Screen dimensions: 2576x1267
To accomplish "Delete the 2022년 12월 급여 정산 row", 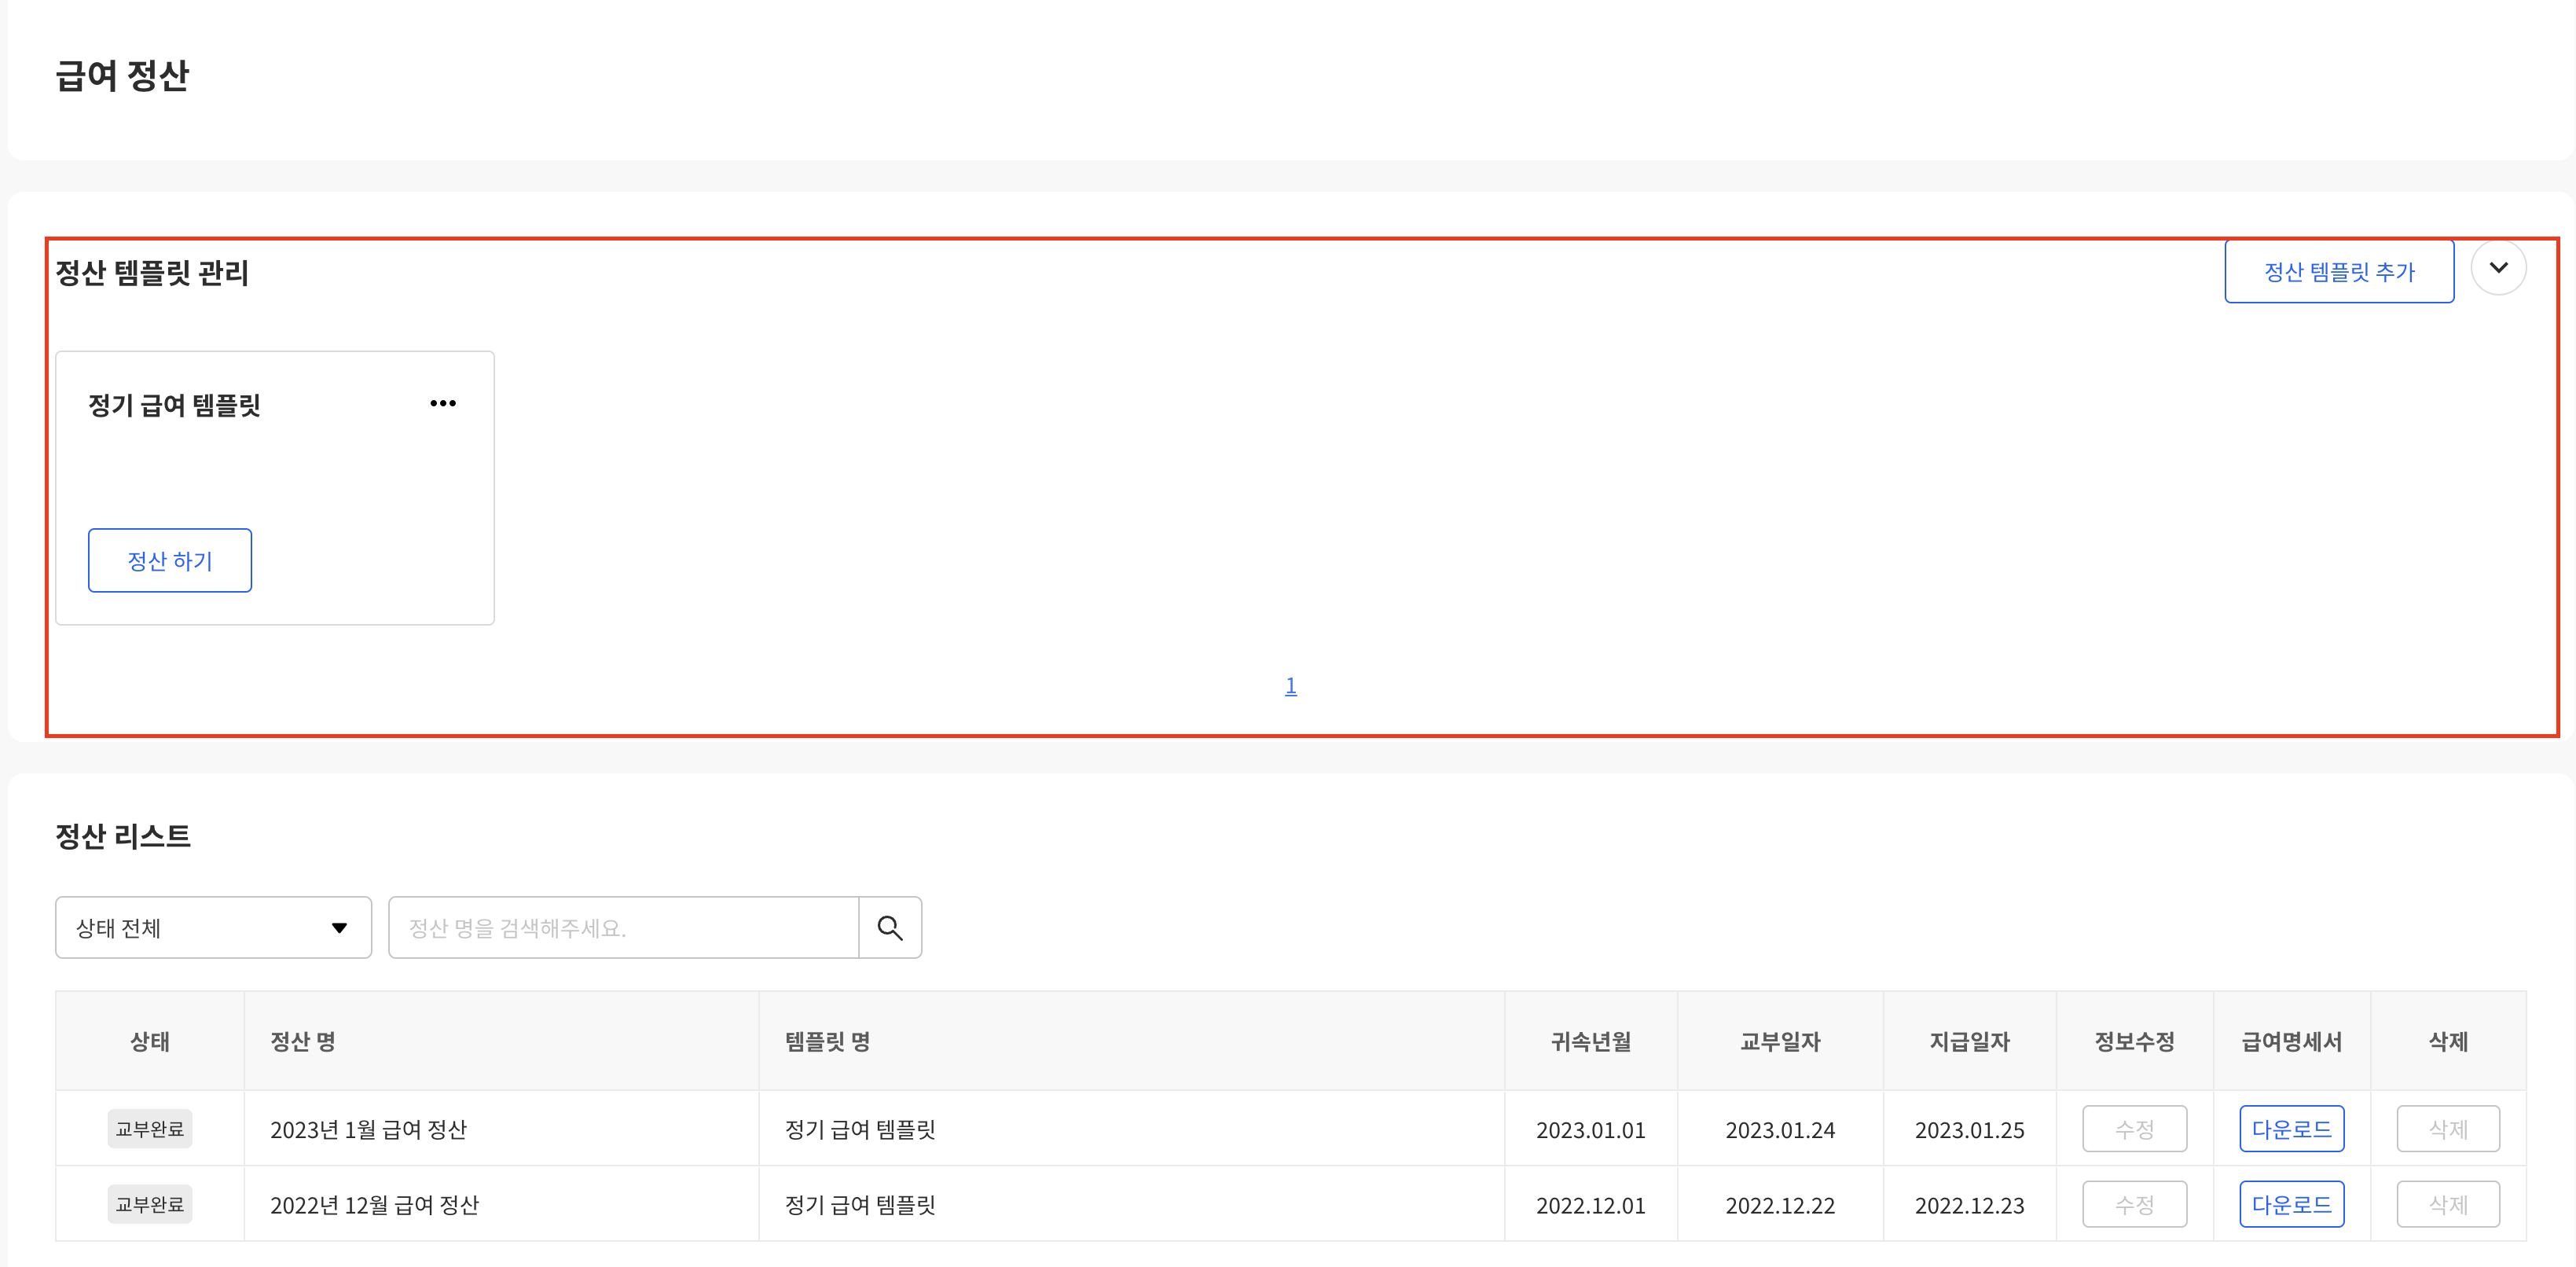I will 2449,1204.
